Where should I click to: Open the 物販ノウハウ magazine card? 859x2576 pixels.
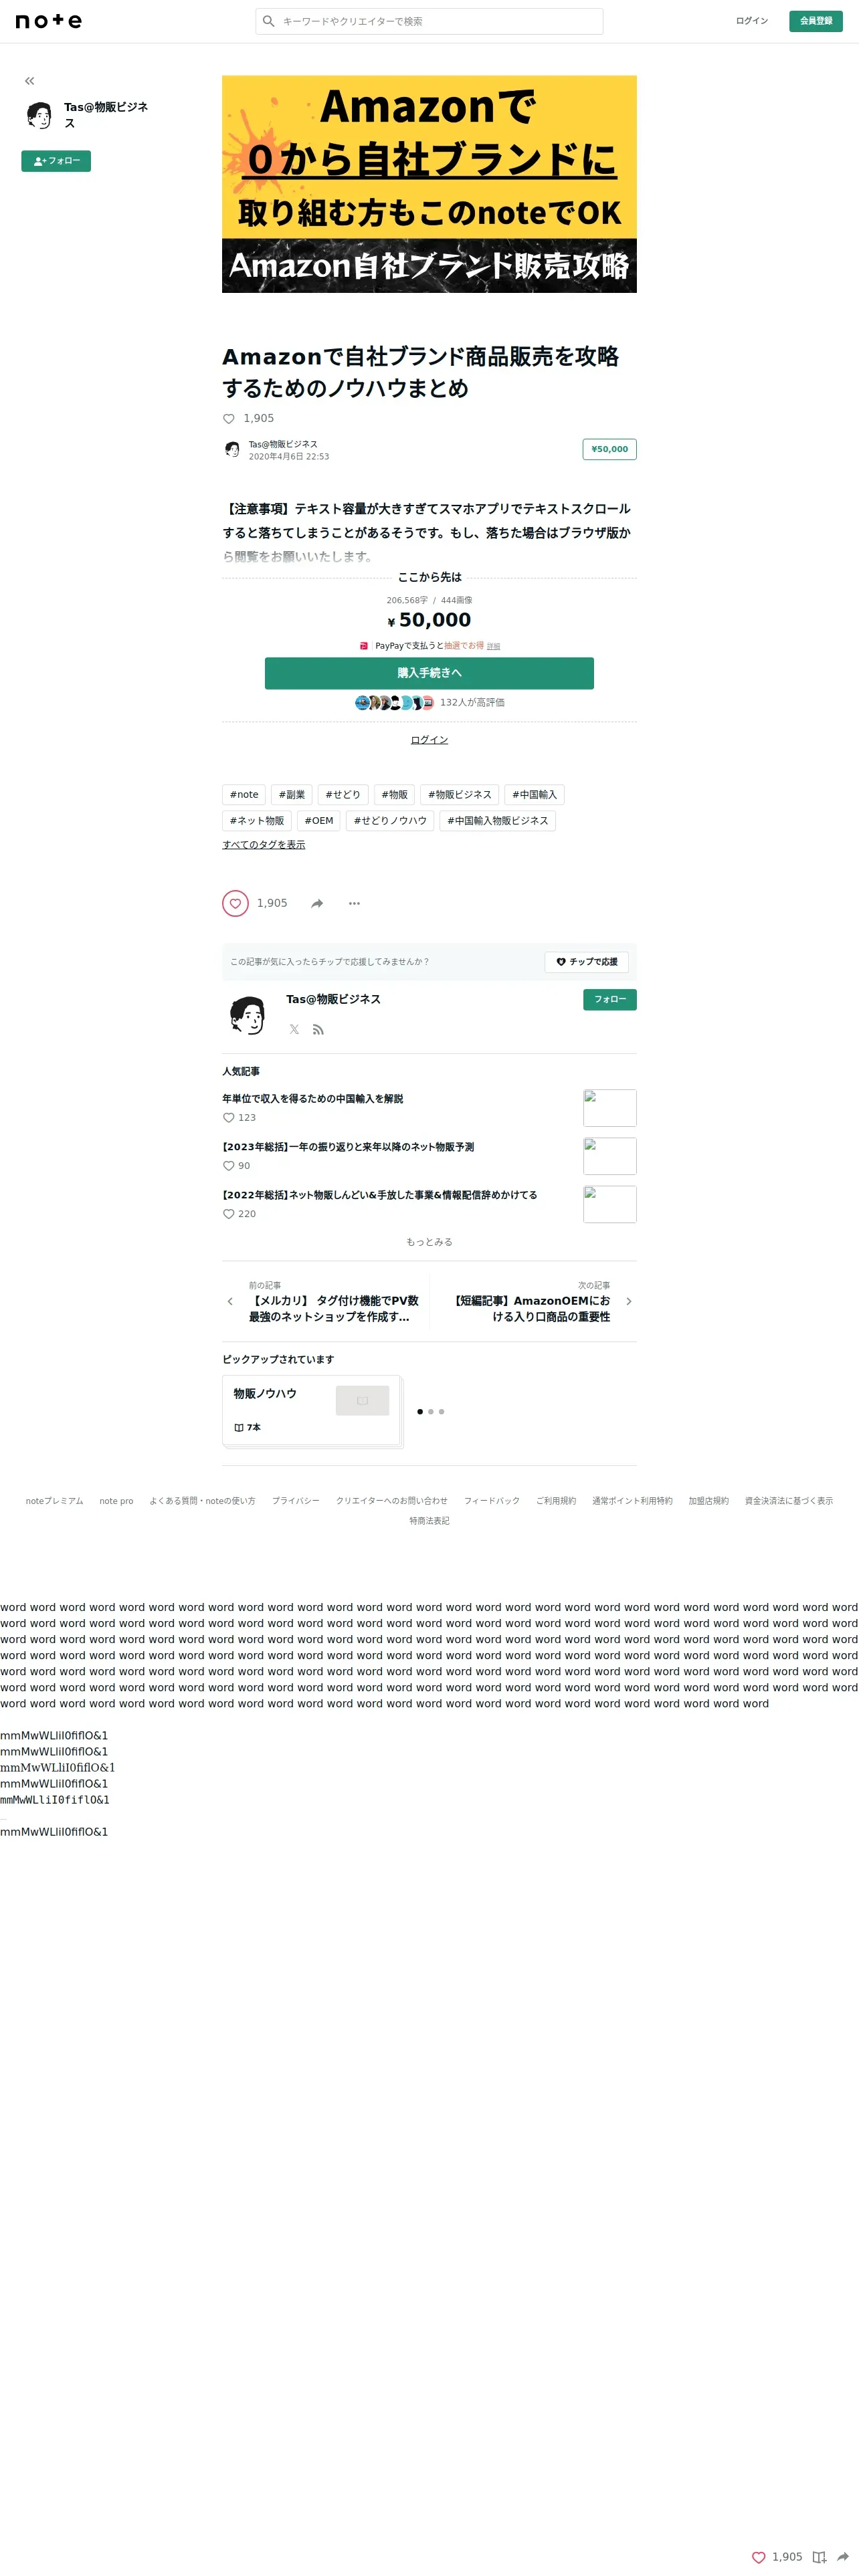pos(312,1411)
